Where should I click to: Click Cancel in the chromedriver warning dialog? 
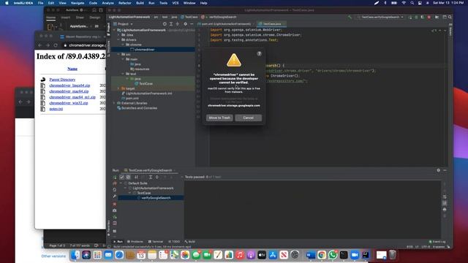coord(249,118)
